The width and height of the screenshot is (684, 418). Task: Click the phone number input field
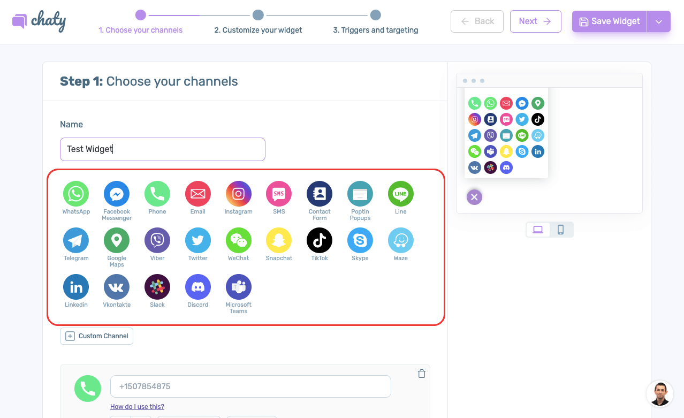(x=250, y=386)
